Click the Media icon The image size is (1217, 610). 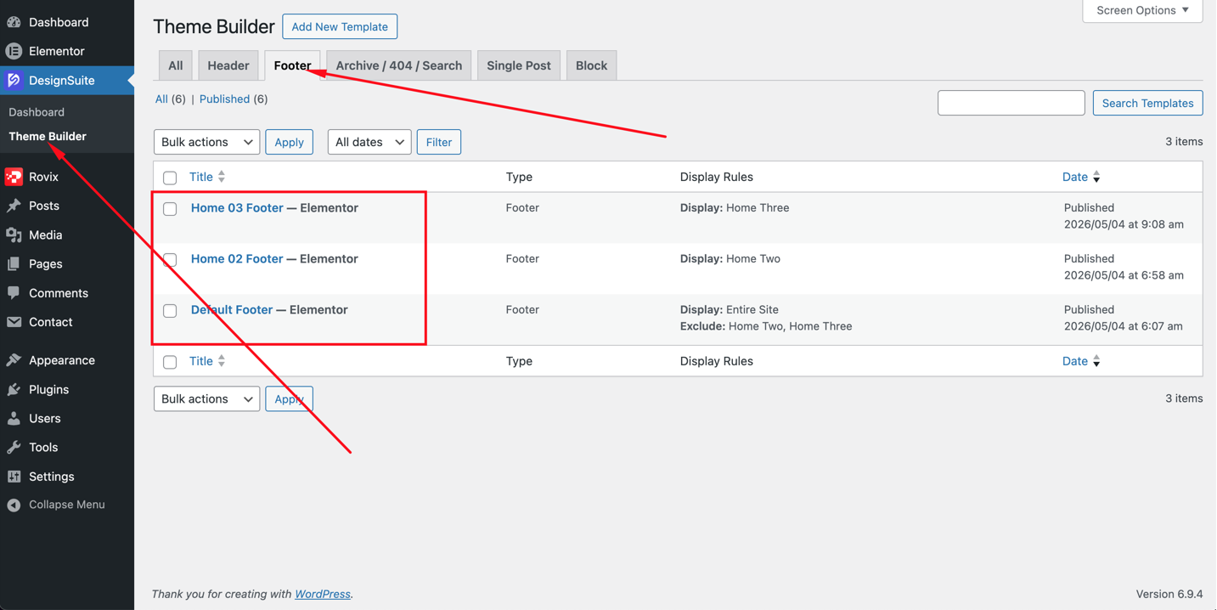coord(14,234)
